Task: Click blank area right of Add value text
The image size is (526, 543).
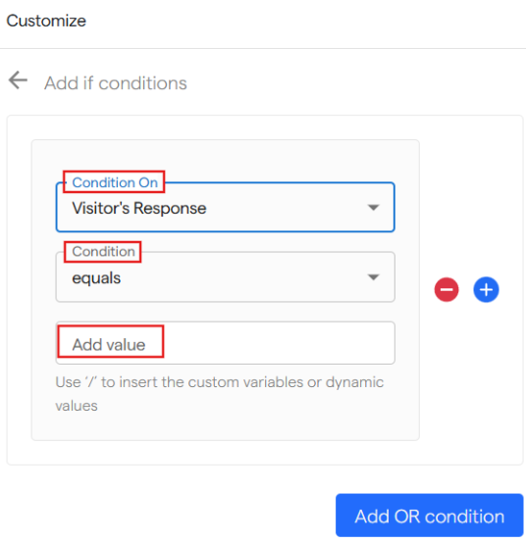Action: point(278,343)
